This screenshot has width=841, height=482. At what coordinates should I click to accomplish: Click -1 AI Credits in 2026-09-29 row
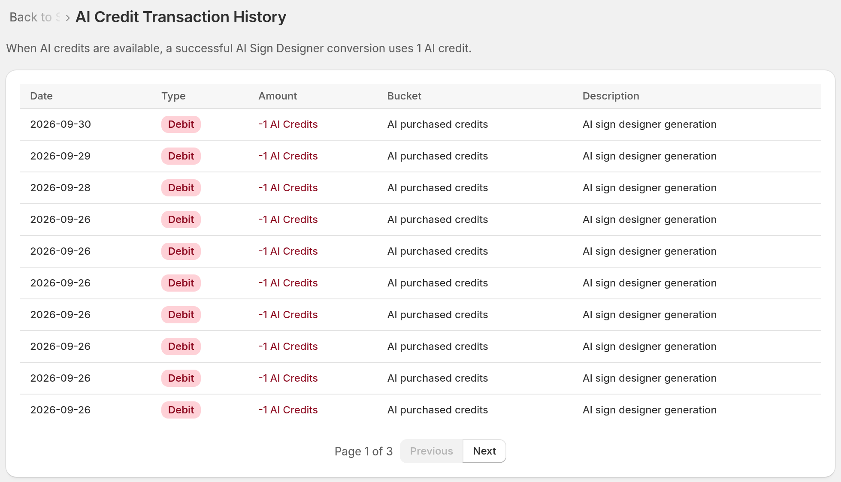pyautogui.click(x=288, y=156)
